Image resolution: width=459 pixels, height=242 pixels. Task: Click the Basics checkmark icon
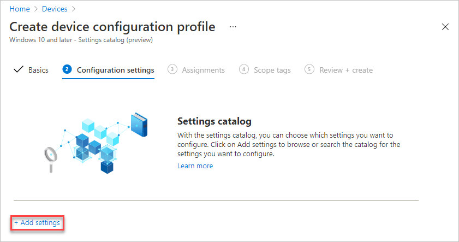(18, 69)
